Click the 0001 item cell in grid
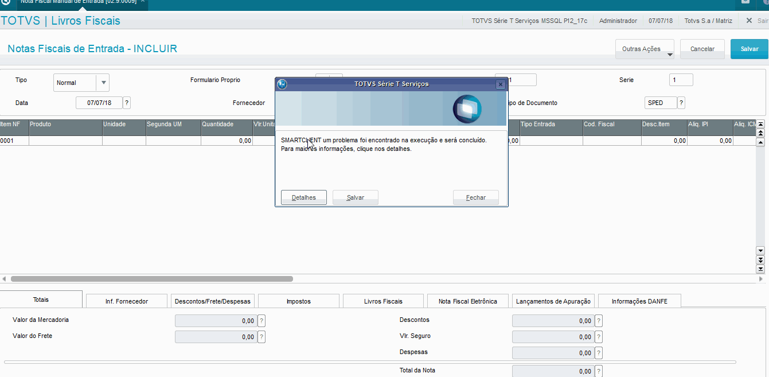 [x=14, y=141]
